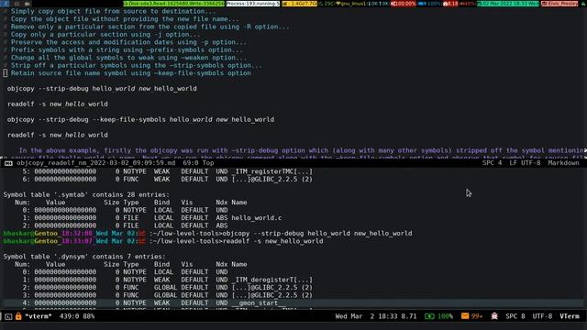The image size is (587, 330).
Task: Click UTF-8 encoding in the vterm modeline
Action: pyautogui.click(x=542, y=316)
